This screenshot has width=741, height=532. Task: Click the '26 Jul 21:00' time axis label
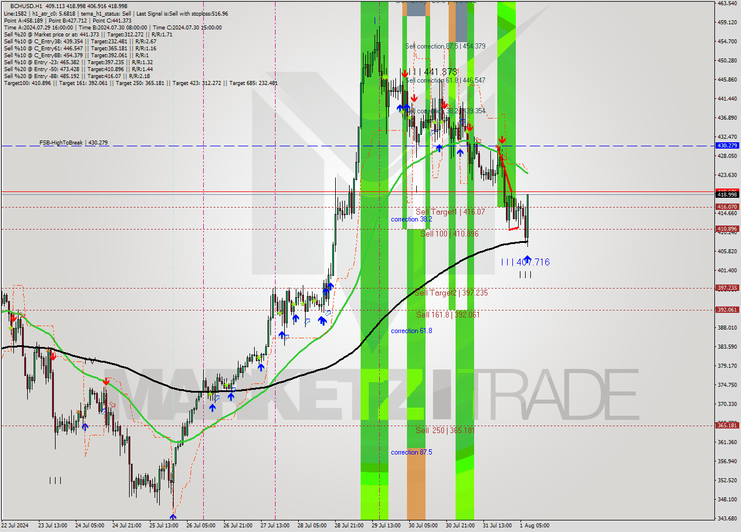tap(238, 526)
